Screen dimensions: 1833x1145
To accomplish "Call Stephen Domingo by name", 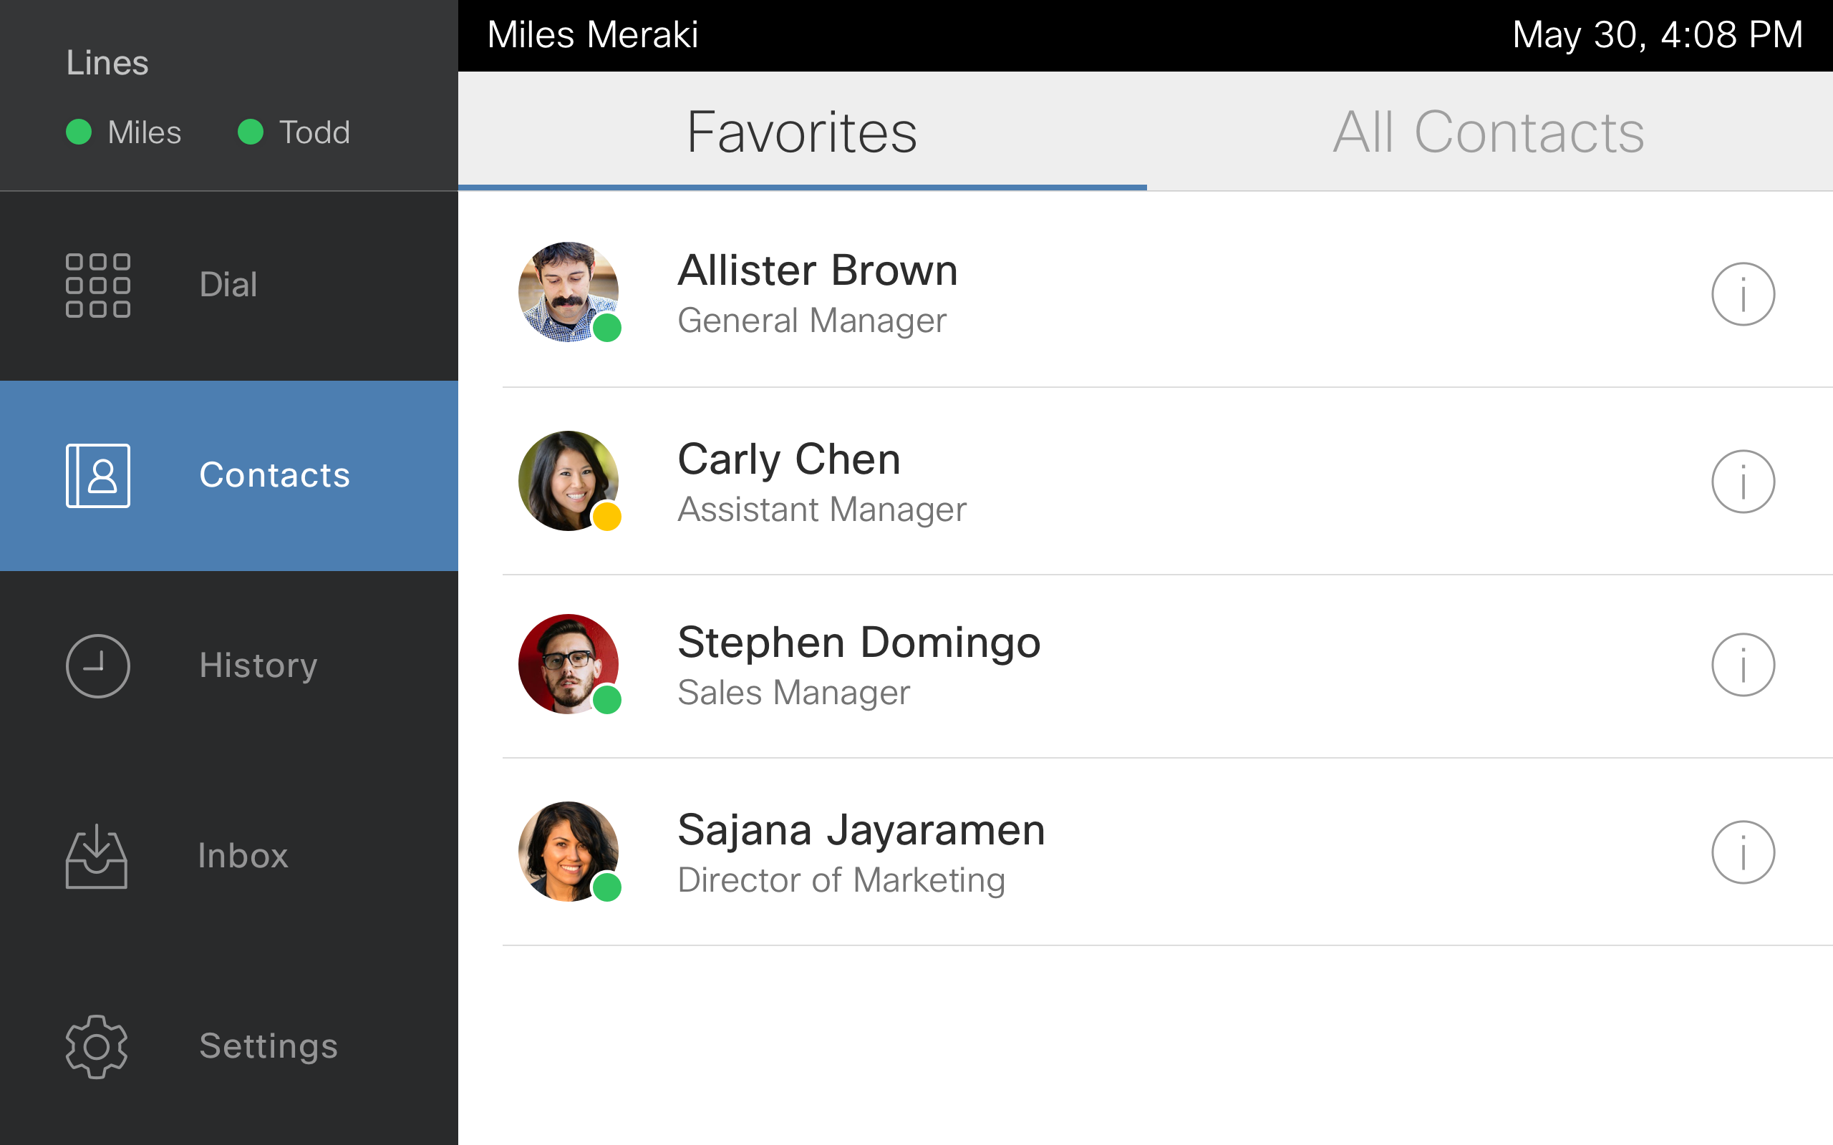I will pos(859,643).
